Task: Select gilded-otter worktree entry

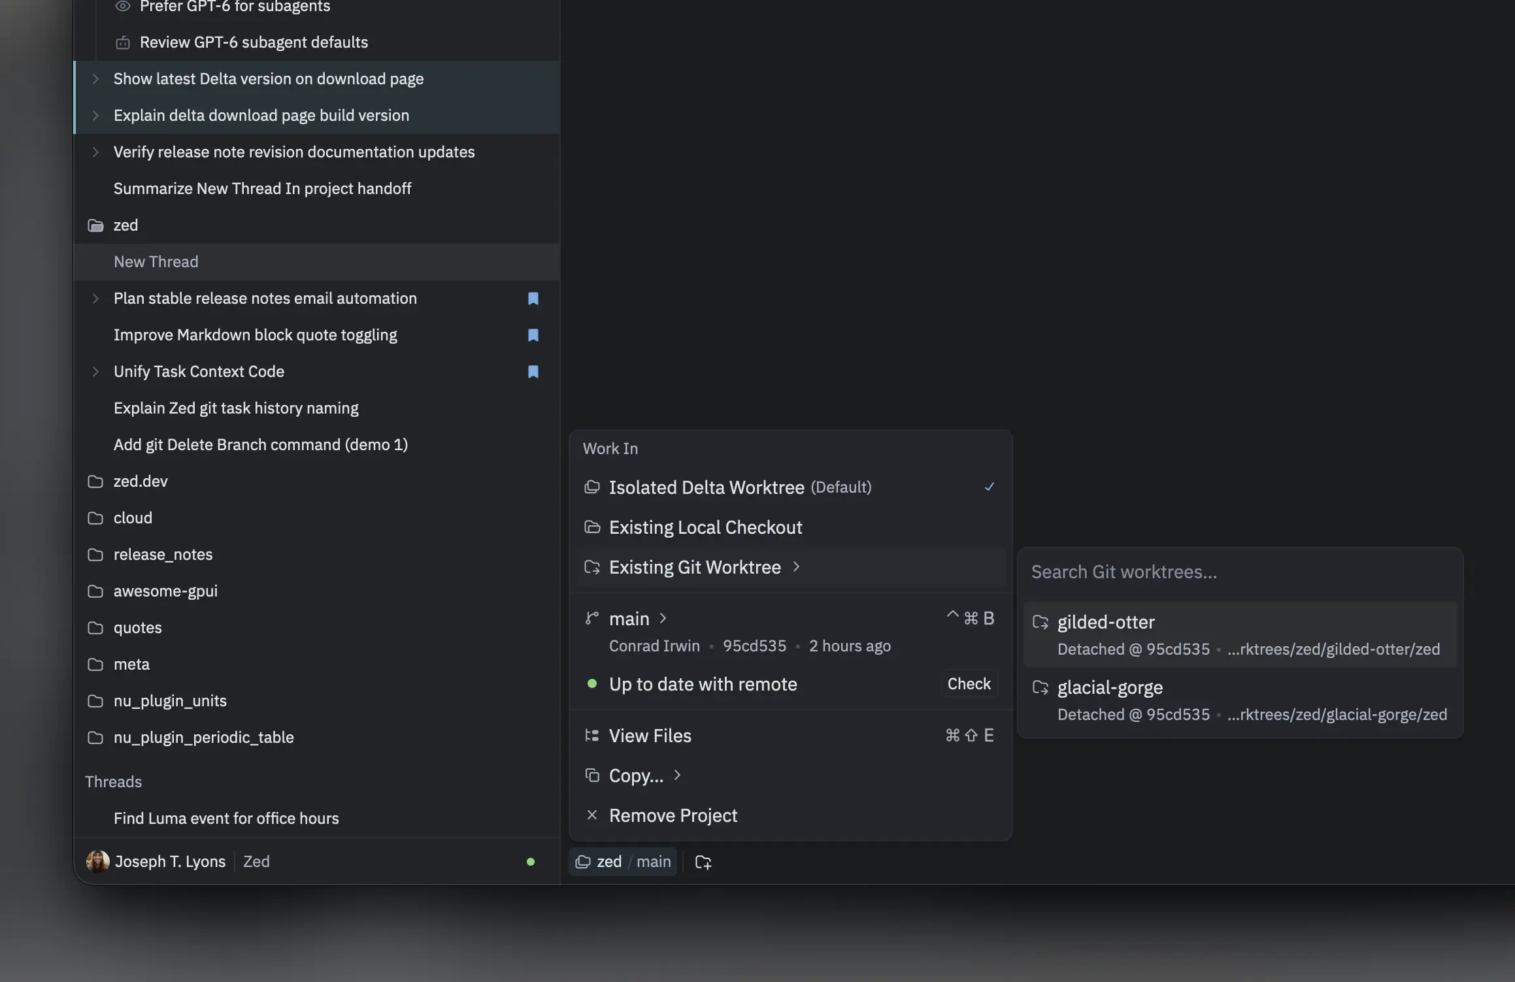Action: click(1240, 634)
